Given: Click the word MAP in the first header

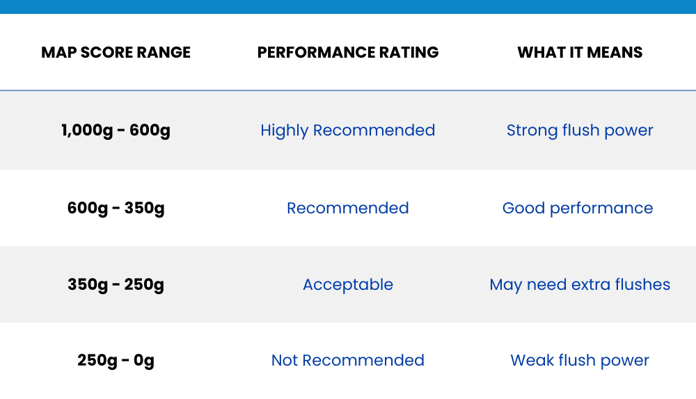Looking at the screenshot, I should click(x=58, y=53).
